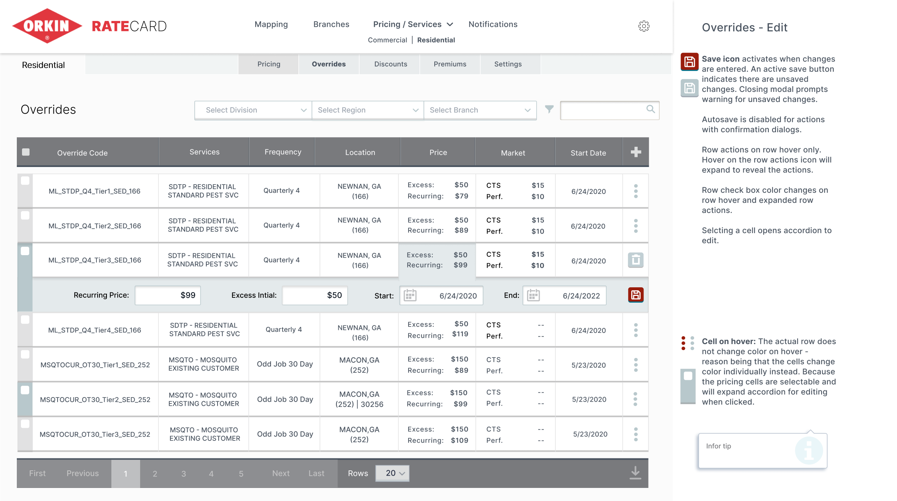Switch to the Discounts tab
The height and width of the screenshot is (501, 897).
coord(391,64)
